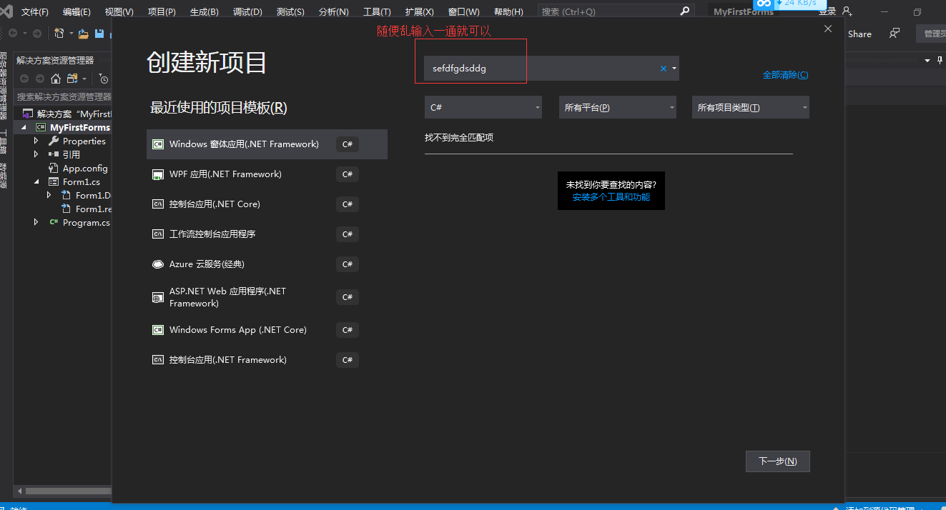
Task: Open the 扩展(X) menu
Action: [x=419, y=11]
